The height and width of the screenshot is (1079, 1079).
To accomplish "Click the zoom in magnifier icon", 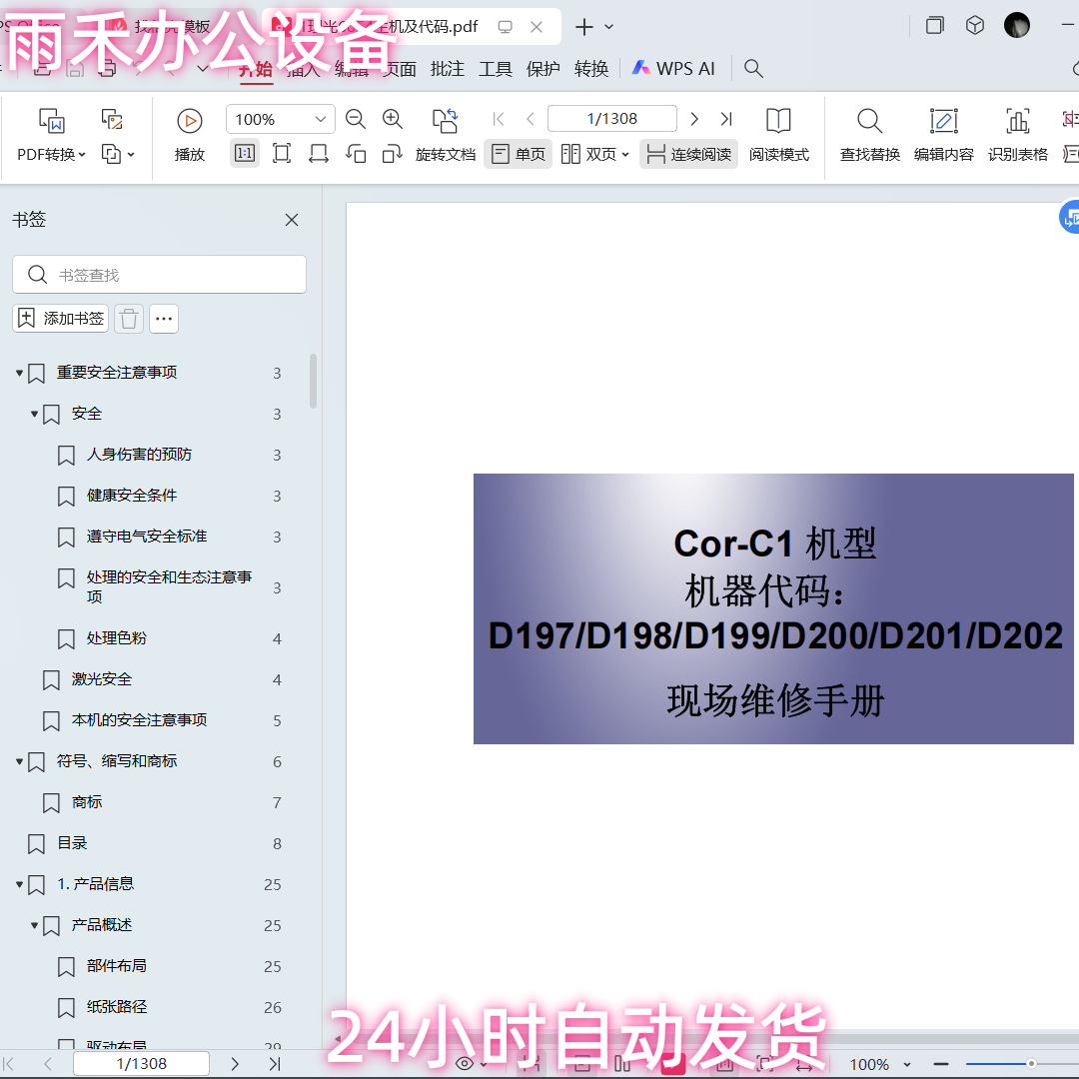I will point(393,119).
